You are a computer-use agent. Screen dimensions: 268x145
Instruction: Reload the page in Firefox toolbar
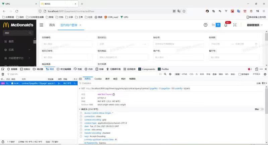17,11
